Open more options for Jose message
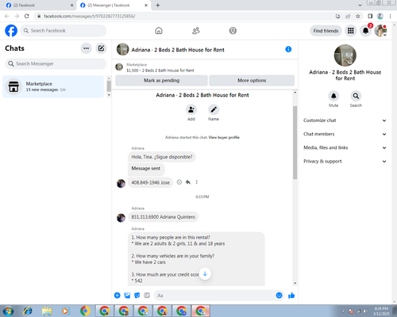The image size is (397, 317). (196, 182)
